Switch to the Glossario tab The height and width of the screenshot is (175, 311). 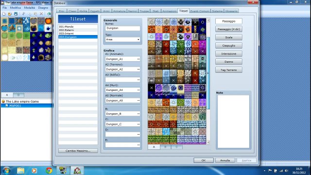231,11
